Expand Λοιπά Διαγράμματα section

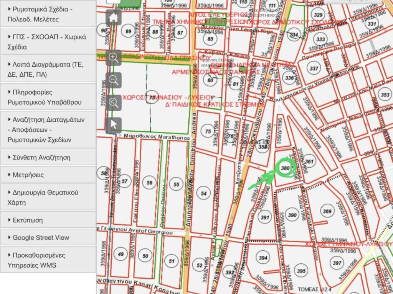(x=48, y=69)
